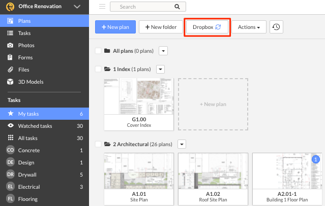Image resolution: width=325 pixels, height=206 pixels.
Task: Open the 1 Index folder dropdown arrow
Action: (x=160, y=69)
